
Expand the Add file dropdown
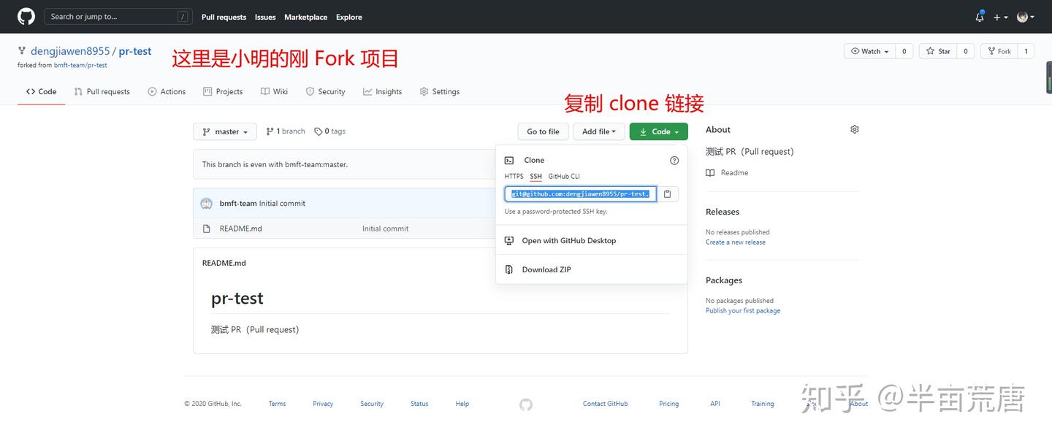[x=599, y=131]
